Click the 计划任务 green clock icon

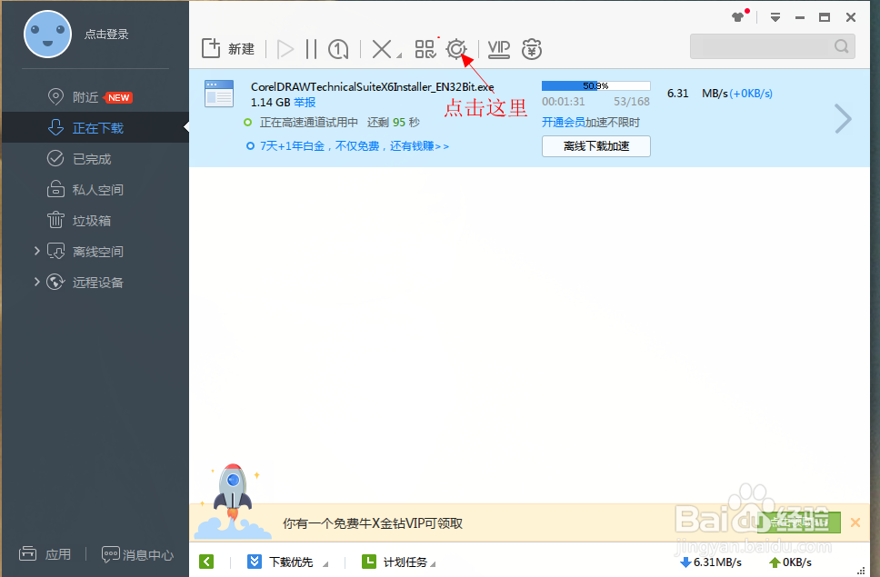click(369, 562)
